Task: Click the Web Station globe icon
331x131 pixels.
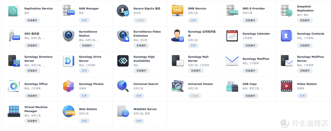Action: click(x=68, y=111)
